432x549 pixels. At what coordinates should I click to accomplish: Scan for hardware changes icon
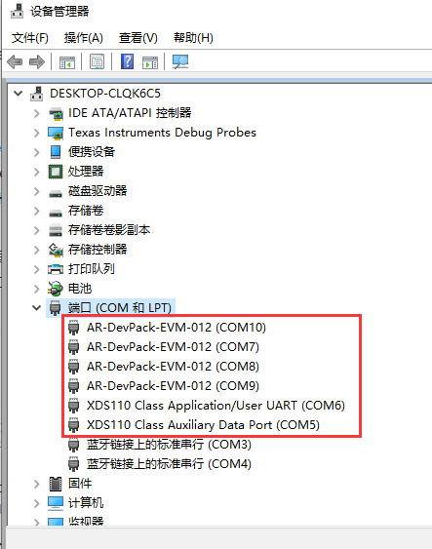click(x=180, y=62)
